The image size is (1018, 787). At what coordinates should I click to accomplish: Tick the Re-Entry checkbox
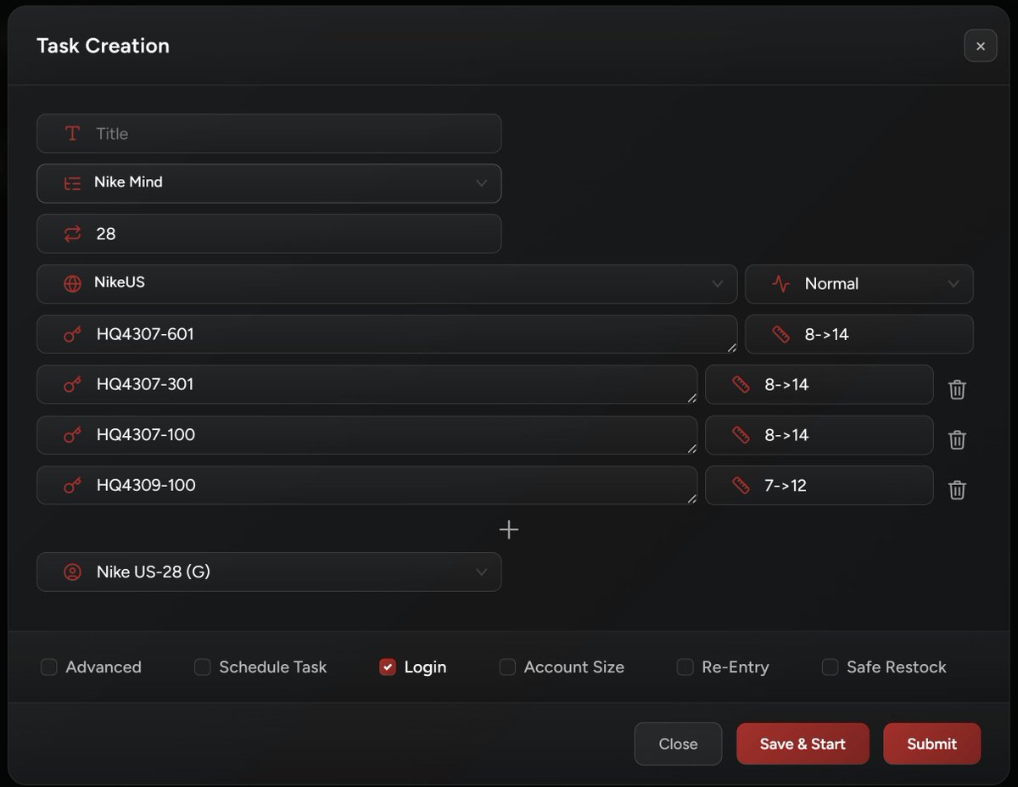pyautogui.click(x=685, y=667)
